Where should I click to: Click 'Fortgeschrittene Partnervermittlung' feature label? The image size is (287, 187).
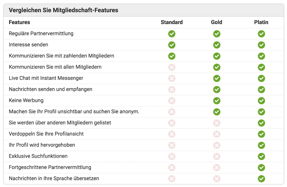point(50,167)
